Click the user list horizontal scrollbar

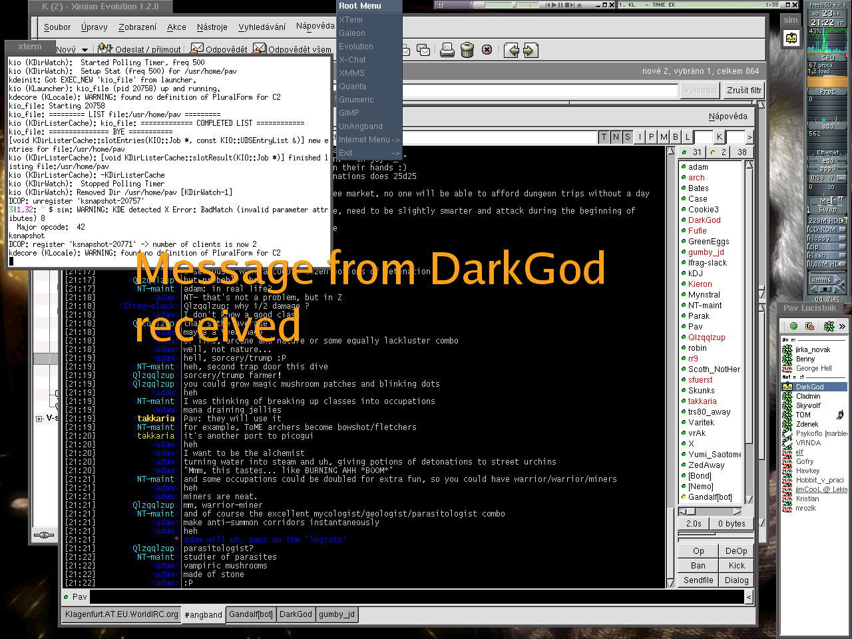coord(710,511)
